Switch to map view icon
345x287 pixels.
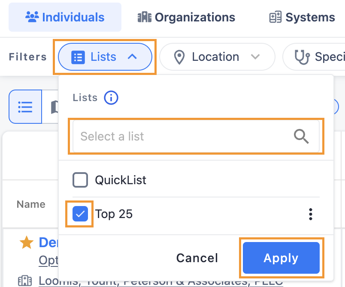coord(54,107)
